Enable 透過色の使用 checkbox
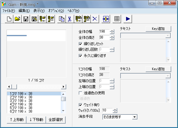The image size is (178, 128). coord(80,93)
